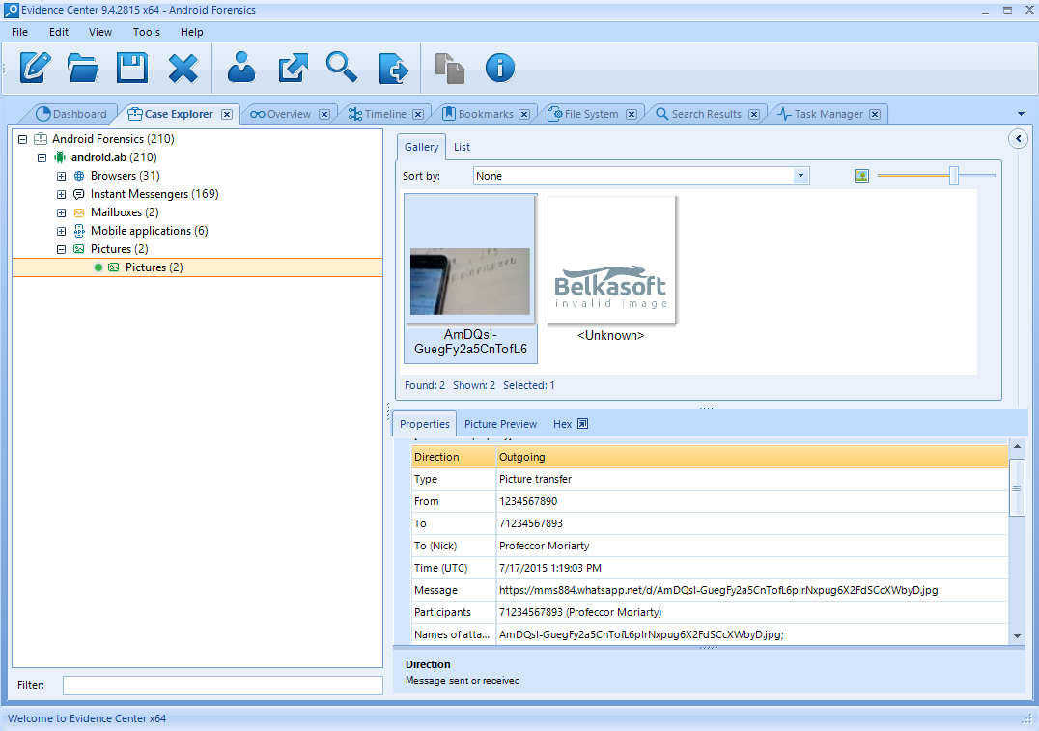Click the envelope icon beside Mailboxes
Screen dimensions: 1039x731
click(79, 212)
